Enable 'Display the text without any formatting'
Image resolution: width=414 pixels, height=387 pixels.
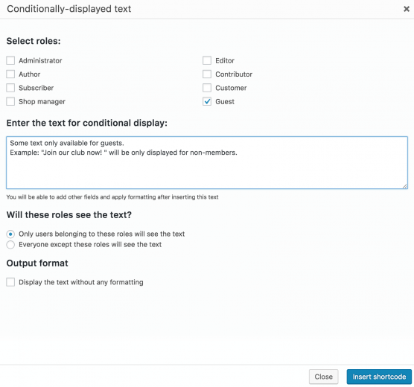10,282
